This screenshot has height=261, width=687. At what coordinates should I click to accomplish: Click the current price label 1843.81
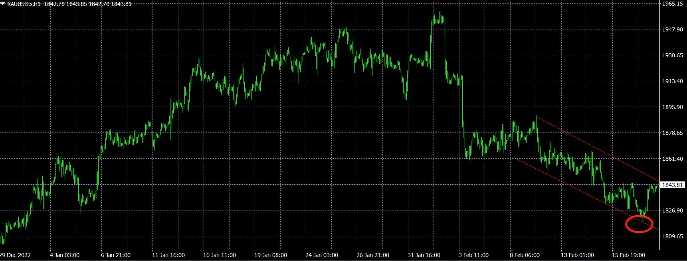click(673, 185)
